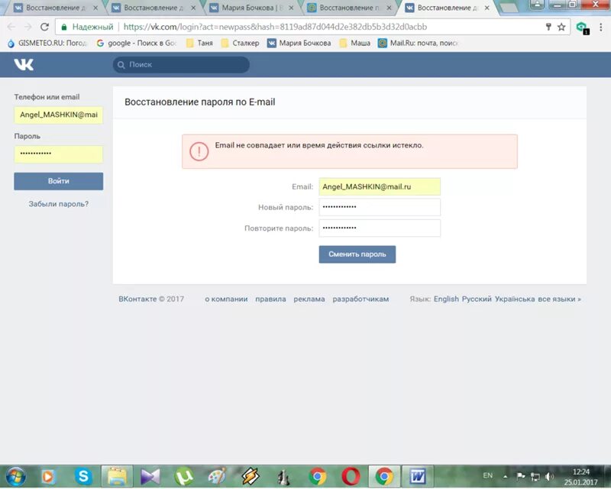Image resolution: width=611 pixels, height=489 pixels.
Task: Click Сменить пароль button
Action: pos(357,254)
